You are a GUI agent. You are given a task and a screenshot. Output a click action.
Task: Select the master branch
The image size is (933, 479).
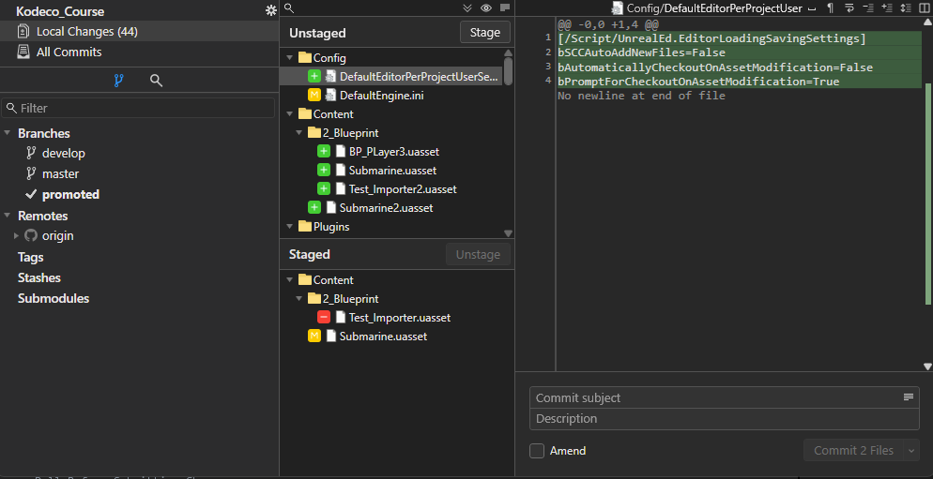coord(60,174)
